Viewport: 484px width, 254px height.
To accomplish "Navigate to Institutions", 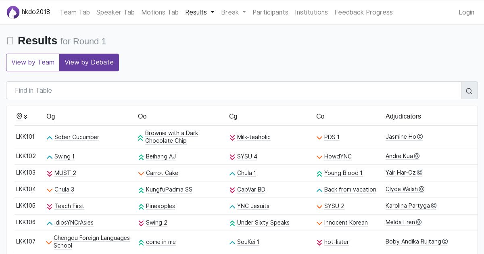I will click(x=311, y=12).
